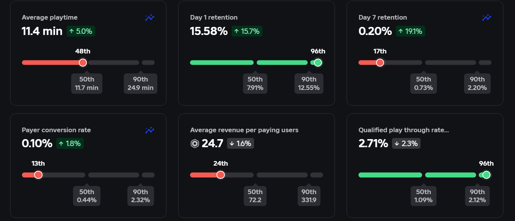This screenshot has width=515, height=221.
Task: Select the 90th 24.9 min benchmark label
Action: coord(140,83)
